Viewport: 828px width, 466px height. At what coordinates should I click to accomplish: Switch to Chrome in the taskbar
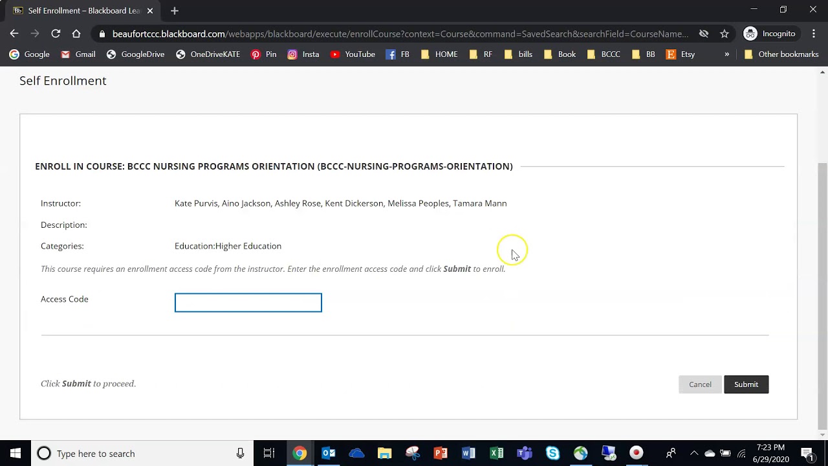[300, 453]
